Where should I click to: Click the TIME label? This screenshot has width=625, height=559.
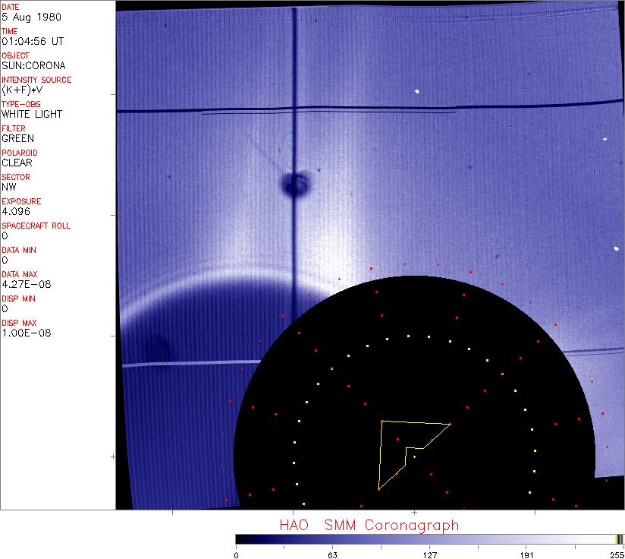(x=10, y=31)
